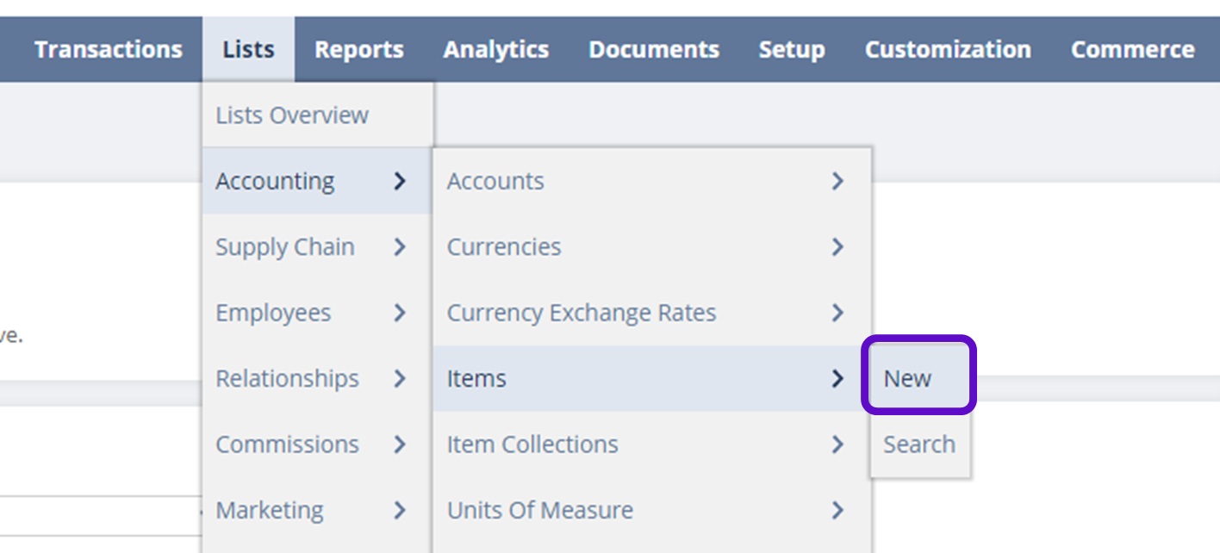Screen dimensions: 1220x553
Task: Expand the Commissions submenu
Action: point(287,444)
